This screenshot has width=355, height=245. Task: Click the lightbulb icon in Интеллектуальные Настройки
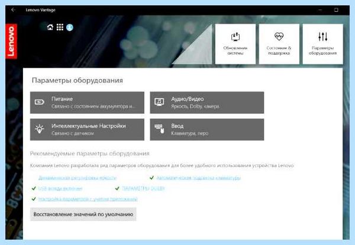(x=40, y=129)
